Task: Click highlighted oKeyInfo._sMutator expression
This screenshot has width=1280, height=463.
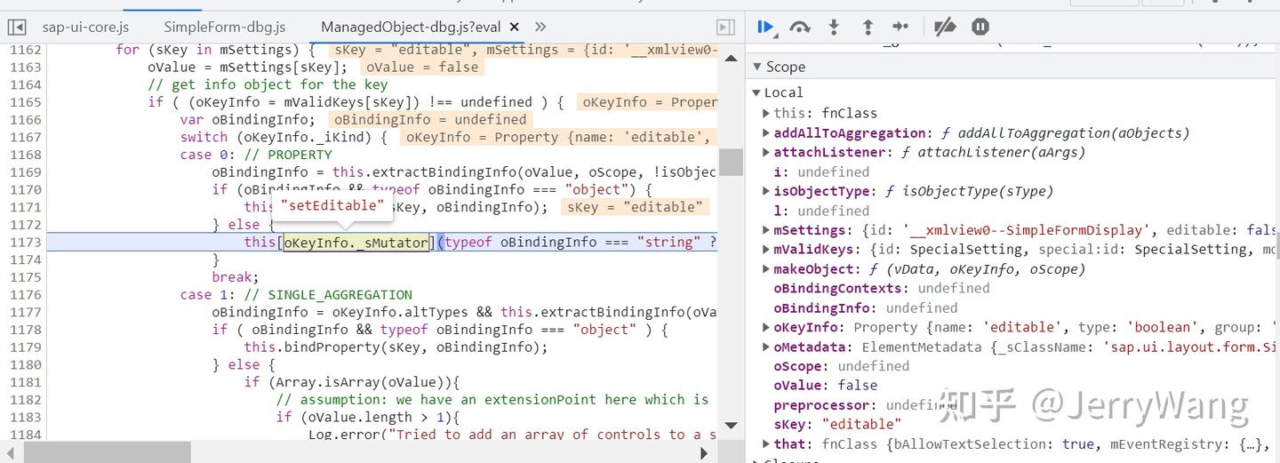Action: point(357,242)
